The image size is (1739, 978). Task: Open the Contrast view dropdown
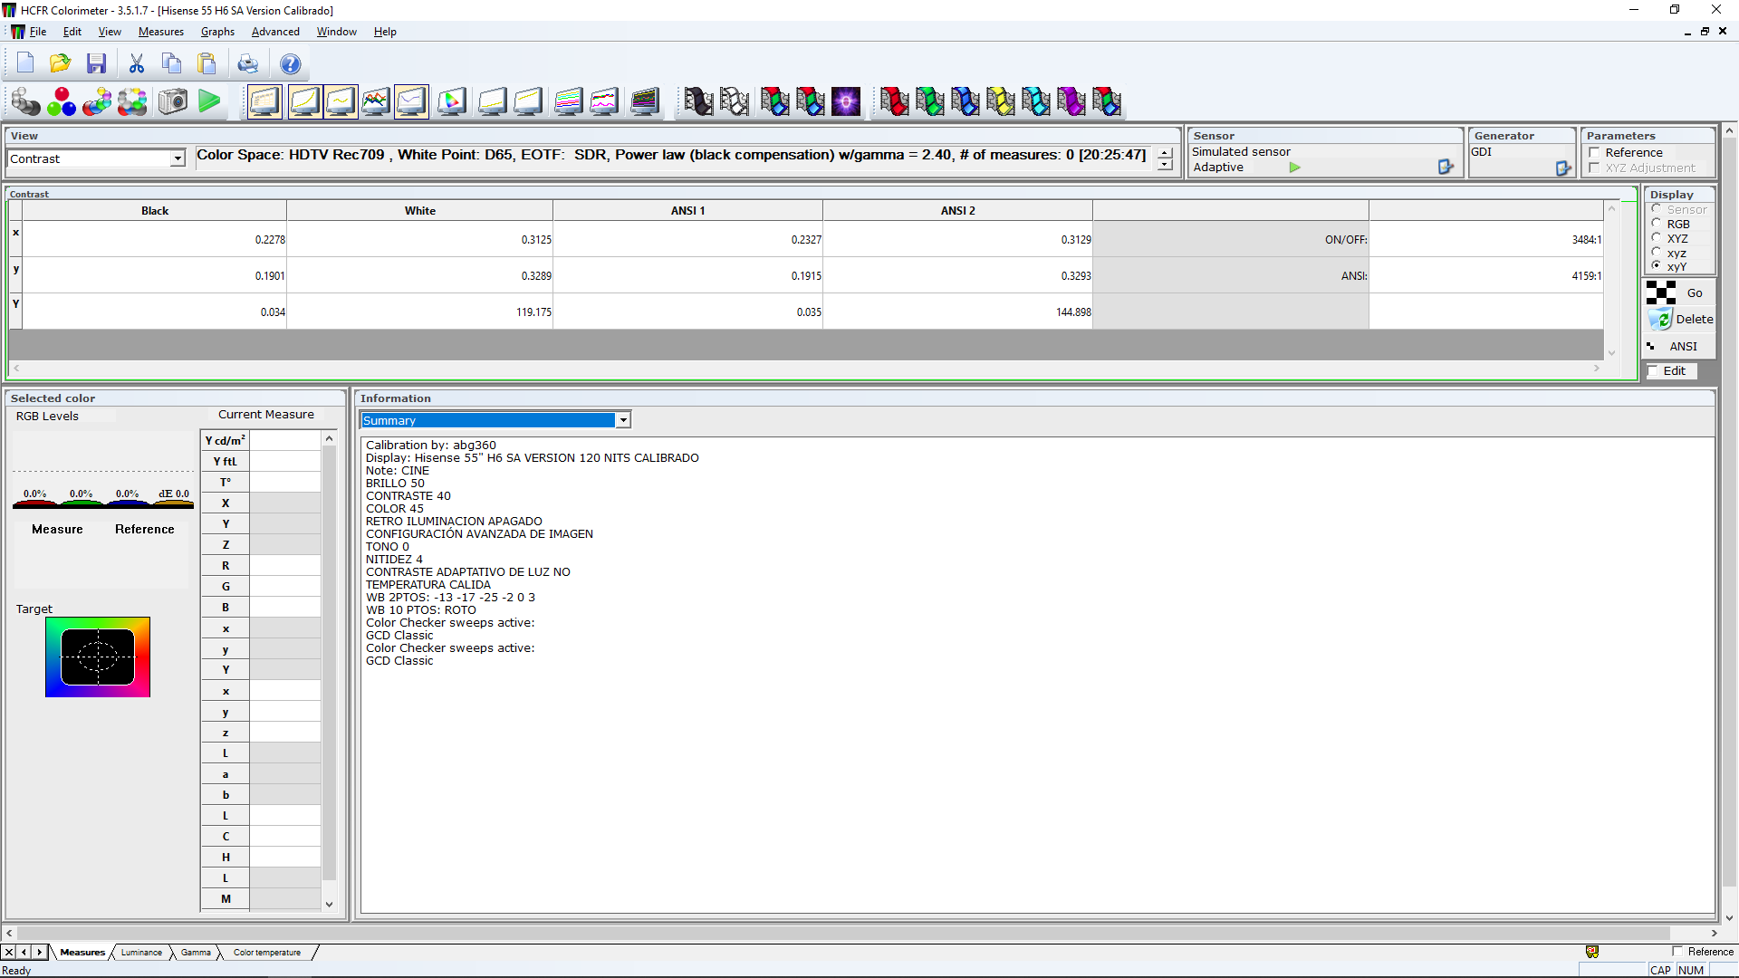pos(178,158)
